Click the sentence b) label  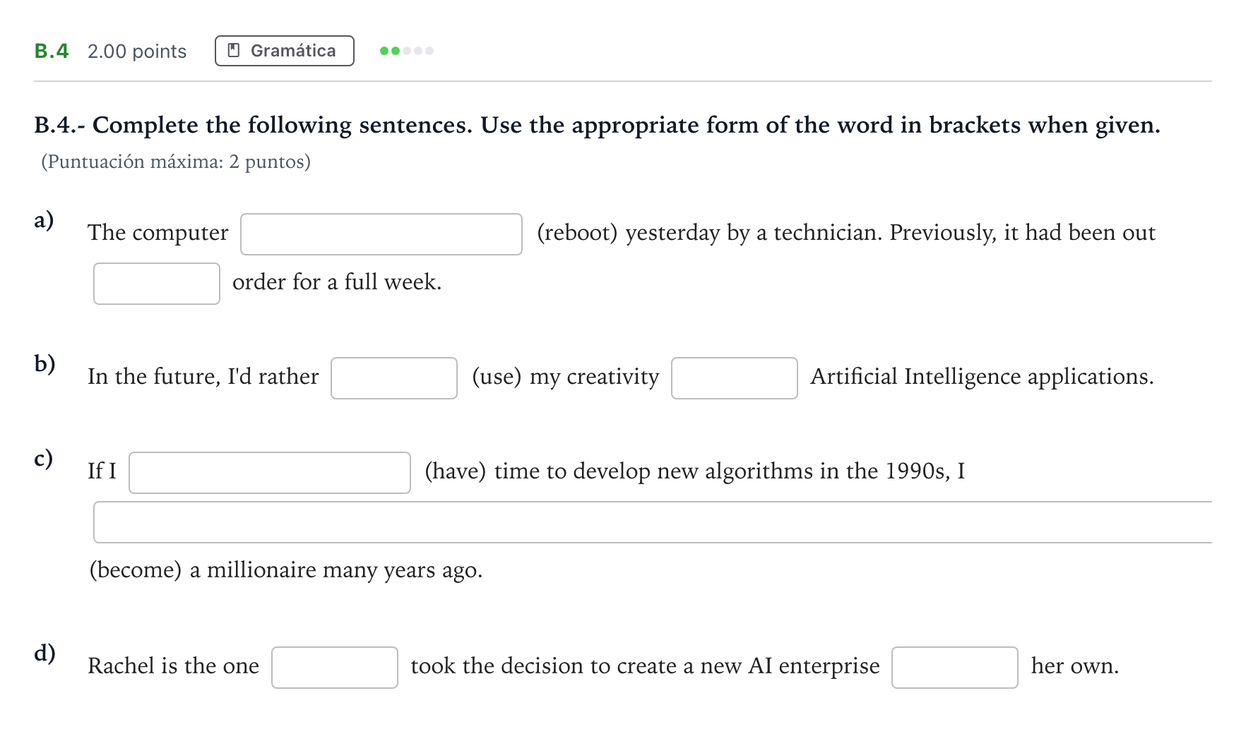[x=44, y=363]
